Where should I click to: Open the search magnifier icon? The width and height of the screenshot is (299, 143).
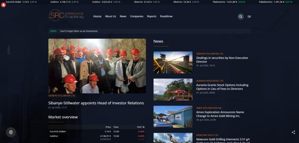(x=241, y=16)
